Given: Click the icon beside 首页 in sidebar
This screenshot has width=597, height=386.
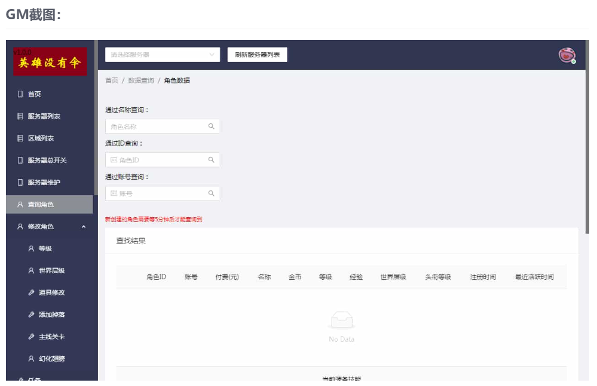Looking at the screenshot, I should click(x=20, y=94).
